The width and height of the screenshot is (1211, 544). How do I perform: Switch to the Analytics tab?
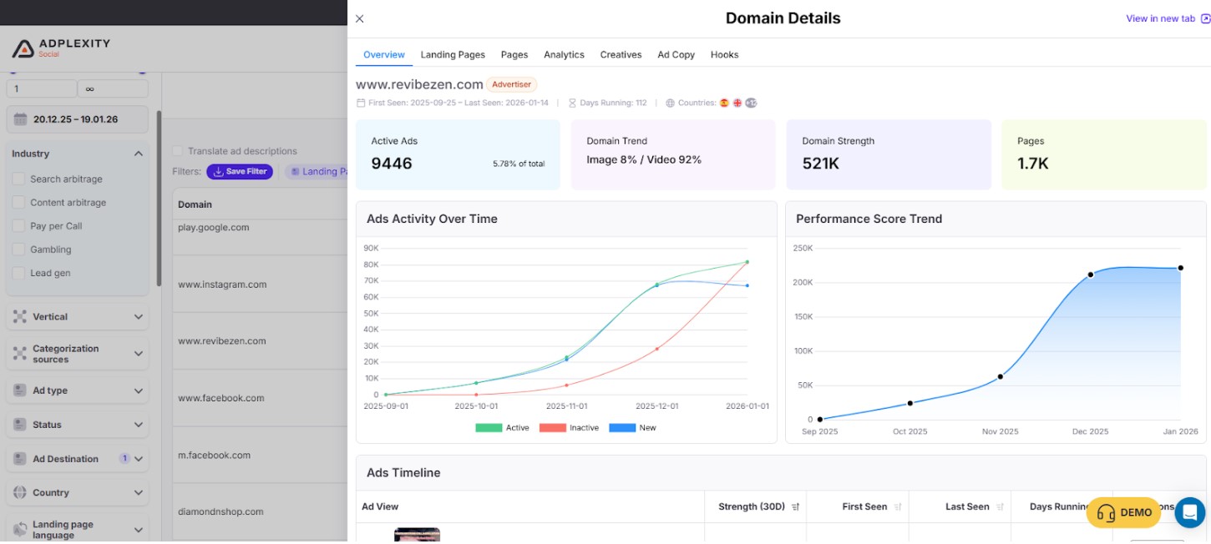[564, 54]
